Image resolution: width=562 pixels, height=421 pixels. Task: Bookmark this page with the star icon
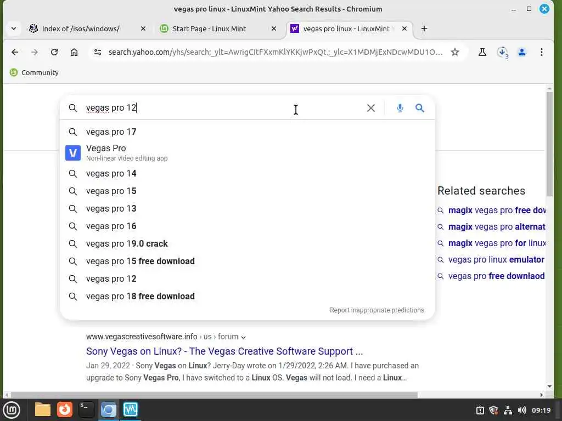point(455,52)
